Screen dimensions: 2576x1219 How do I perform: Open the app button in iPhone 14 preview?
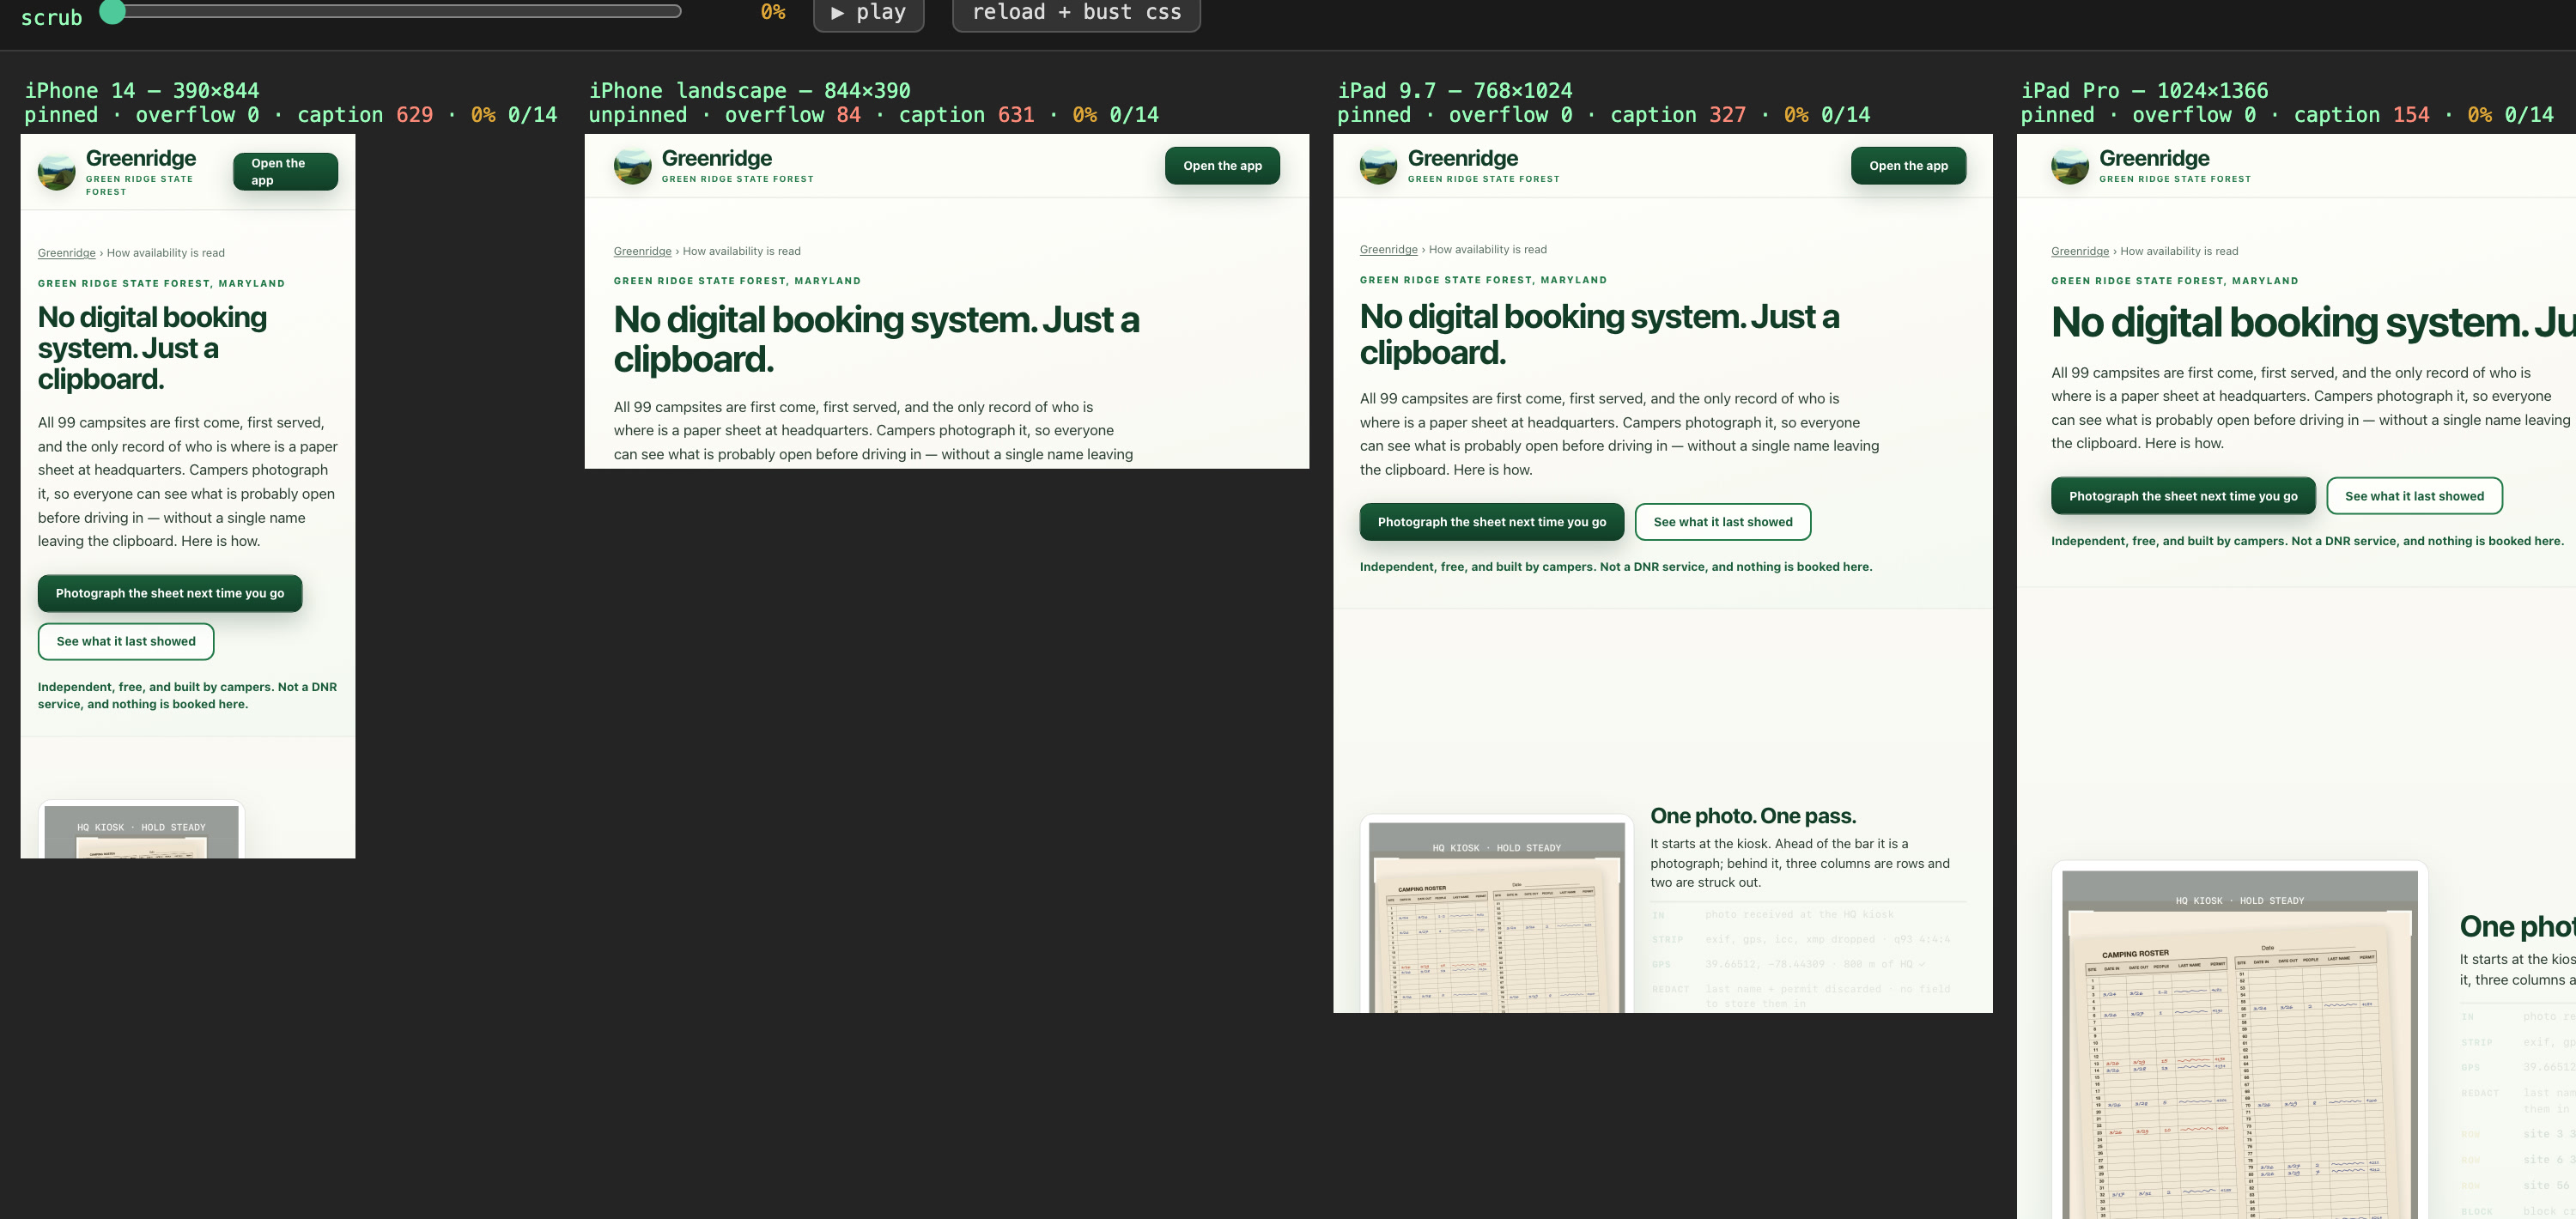tap(285, 171)
